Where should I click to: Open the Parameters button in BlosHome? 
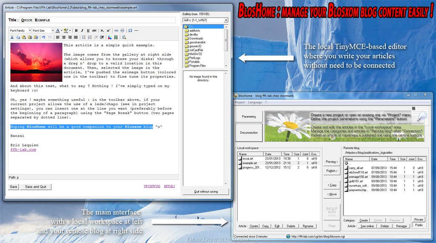tap(249, 117)
